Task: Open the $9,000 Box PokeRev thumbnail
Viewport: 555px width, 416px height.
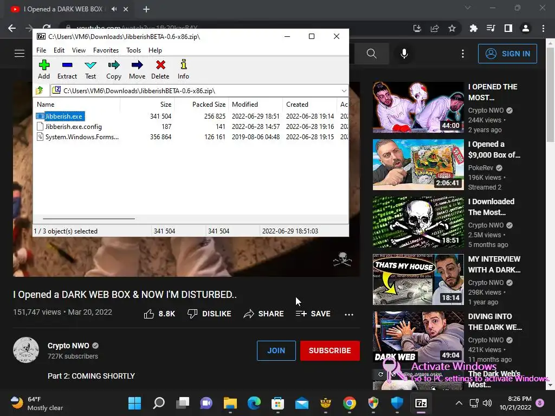Action: point(418,165)
